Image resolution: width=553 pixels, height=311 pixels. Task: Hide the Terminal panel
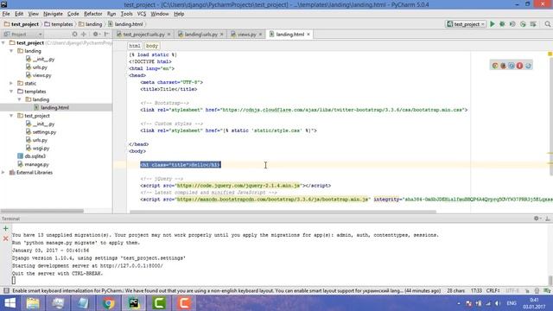[x=547, y=219]
